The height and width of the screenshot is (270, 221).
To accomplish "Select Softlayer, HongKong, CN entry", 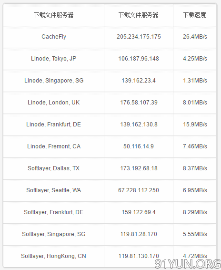I will 53,256.
